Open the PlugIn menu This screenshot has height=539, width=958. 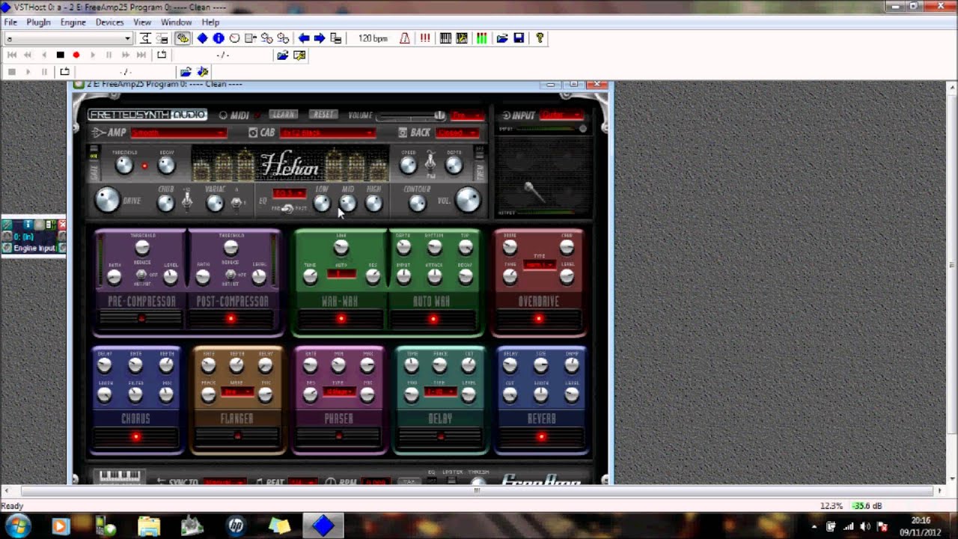tap(38, 22)
